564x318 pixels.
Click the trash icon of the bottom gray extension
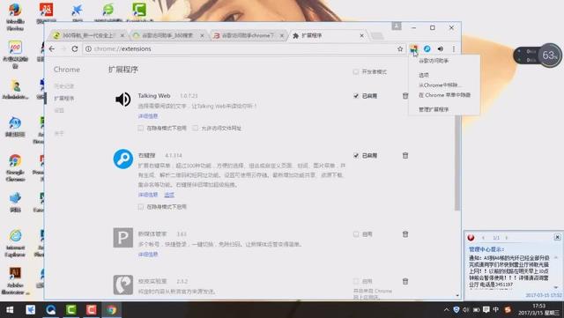click(405, 281)
